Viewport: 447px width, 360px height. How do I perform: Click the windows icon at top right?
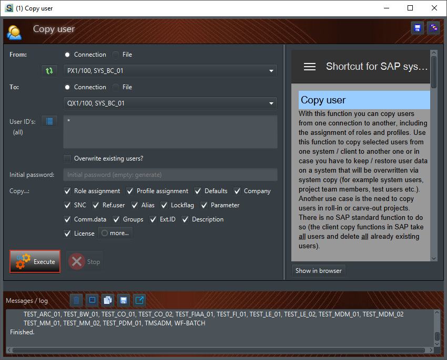433,27
